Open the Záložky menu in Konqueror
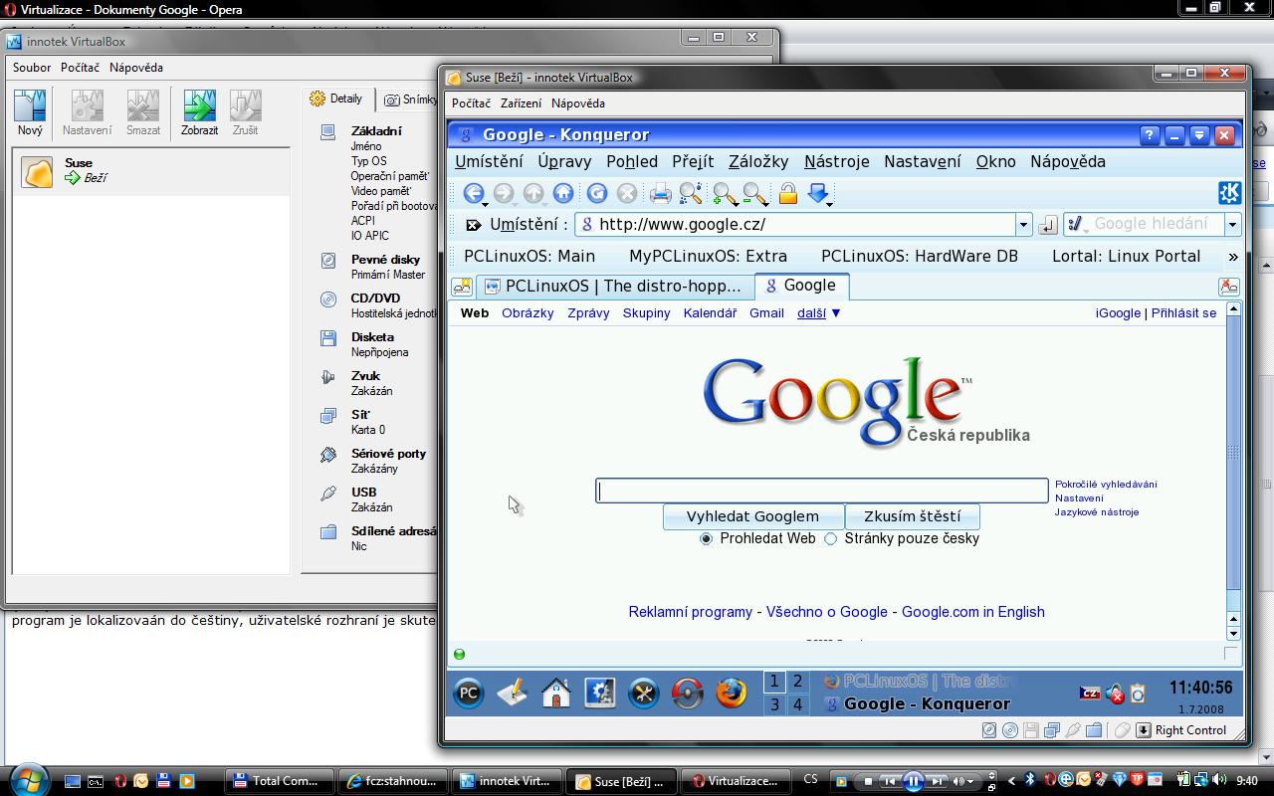Image resolution: width=1274 pixels, height=796 pixels. pyautogui.click(x=758, y=161)
